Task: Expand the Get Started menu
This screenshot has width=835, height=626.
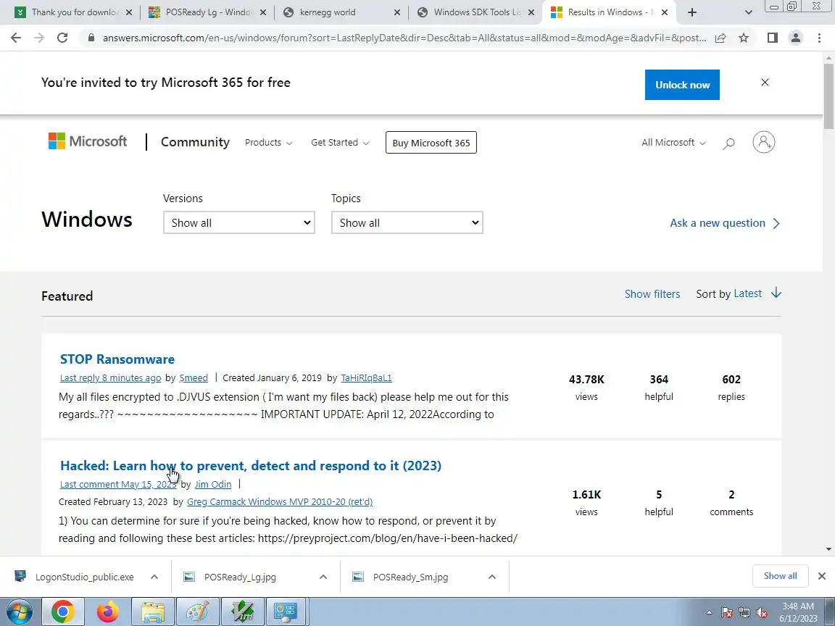Action: coord(340,143)
